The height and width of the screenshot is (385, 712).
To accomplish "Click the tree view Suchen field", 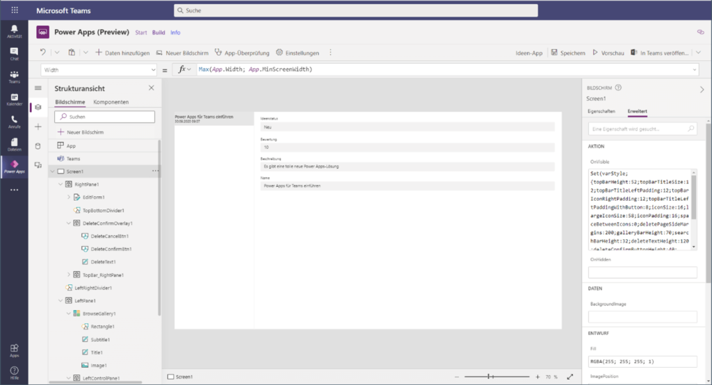I will [x=104, y=117].
